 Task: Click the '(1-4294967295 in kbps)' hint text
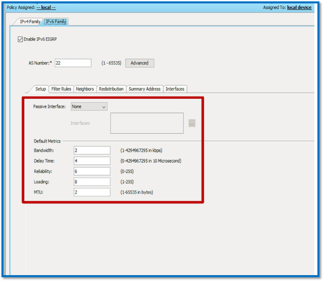pyautogui.click(x=141, y=150)
